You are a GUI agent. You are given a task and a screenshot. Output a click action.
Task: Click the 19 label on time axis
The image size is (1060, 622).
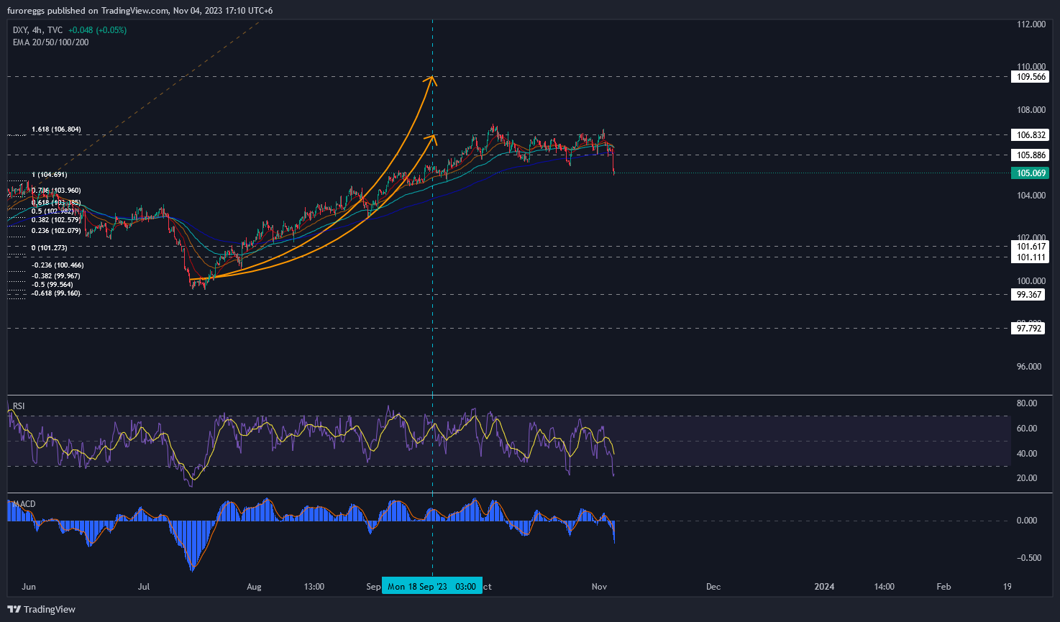(1008, 587)
